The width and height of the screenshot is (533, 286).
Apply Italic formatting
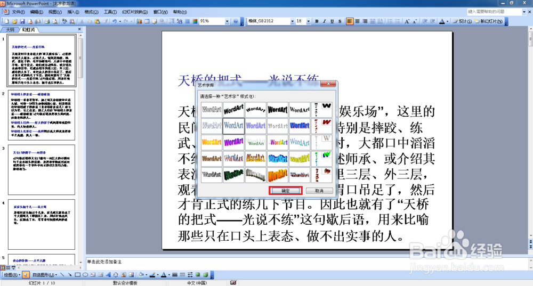coord(324,21)
